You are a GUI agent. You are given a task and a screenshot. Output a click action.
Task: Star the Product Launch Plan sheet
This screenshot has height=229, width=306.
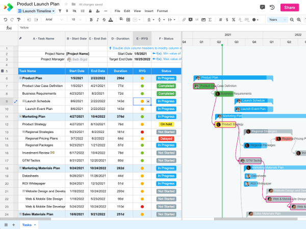67,4
